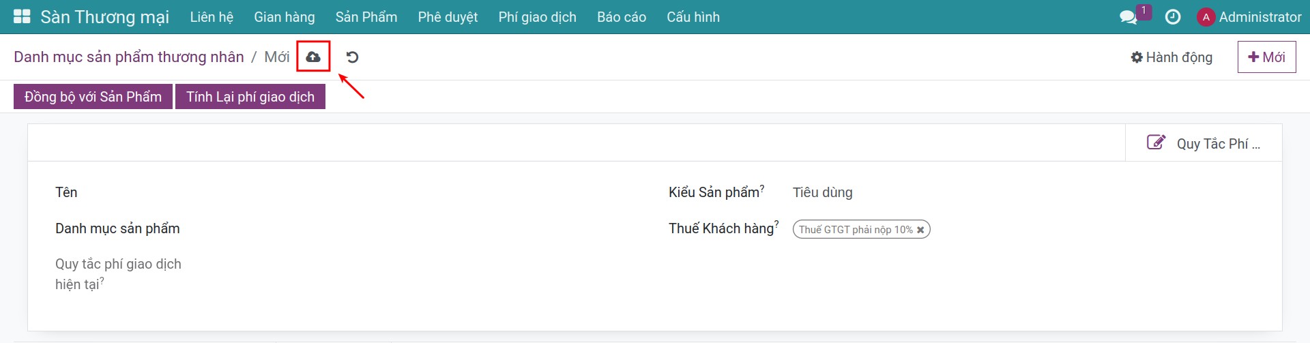The image size is (1310, 343).
Task: Open the apps grid home menu icon
Action: [22, 16]
